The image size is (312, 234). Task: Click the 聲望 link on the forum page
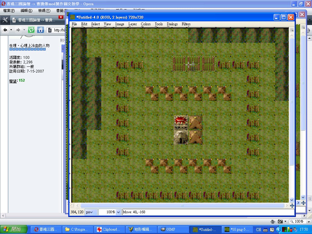pyautogui.click(x=13, y=81)
